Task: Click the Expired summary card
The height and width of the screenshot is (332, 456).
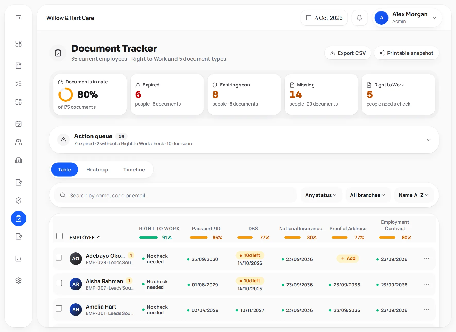Action: pos(167,94)
